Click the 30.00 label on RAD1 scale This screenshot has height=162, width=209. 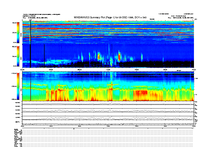15,56
